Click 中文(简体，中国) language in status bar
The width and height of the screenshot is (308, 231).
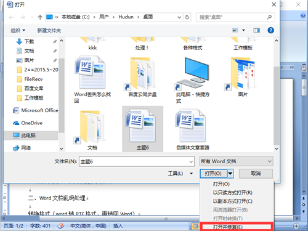click(x=88, y=226)
